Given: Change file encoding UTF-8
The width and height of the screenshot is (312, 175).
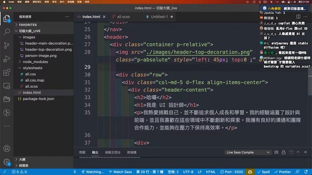Looking at the screenshot, I should [188, 172].
